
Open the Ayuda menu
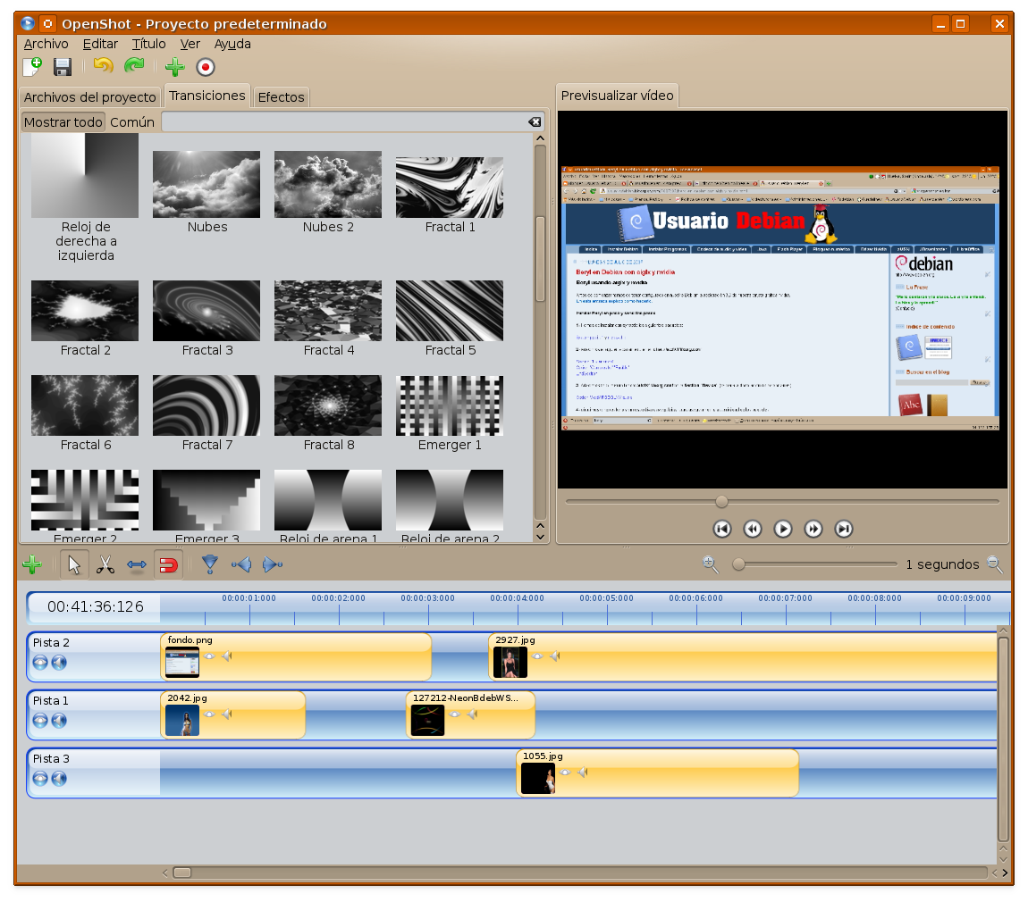[x=232, y=44]
